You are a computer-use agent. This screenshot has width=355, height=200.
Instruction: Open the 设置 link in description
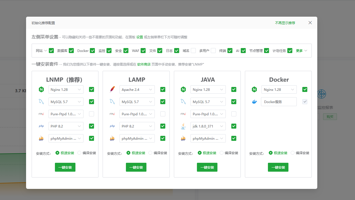(140, 37)
